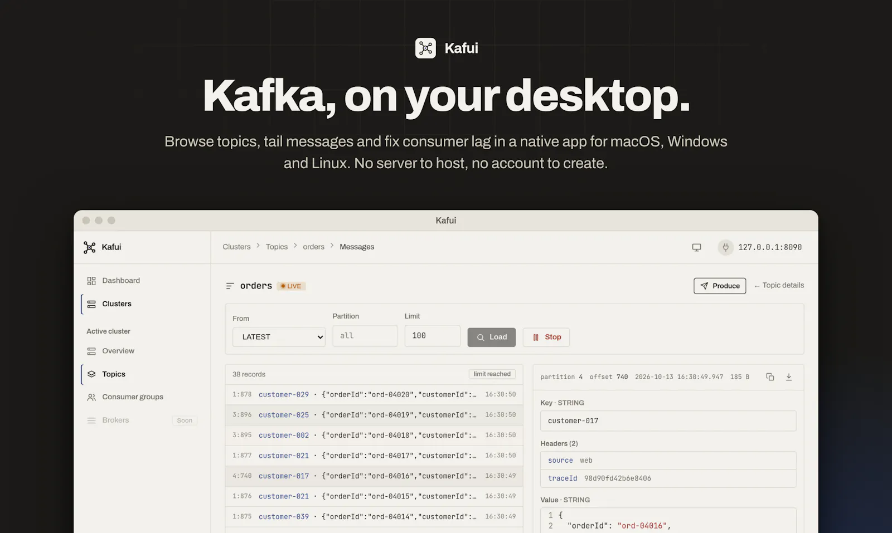Click the source web header row
Screen dimensions: 892x533
(x=668, y=461)
